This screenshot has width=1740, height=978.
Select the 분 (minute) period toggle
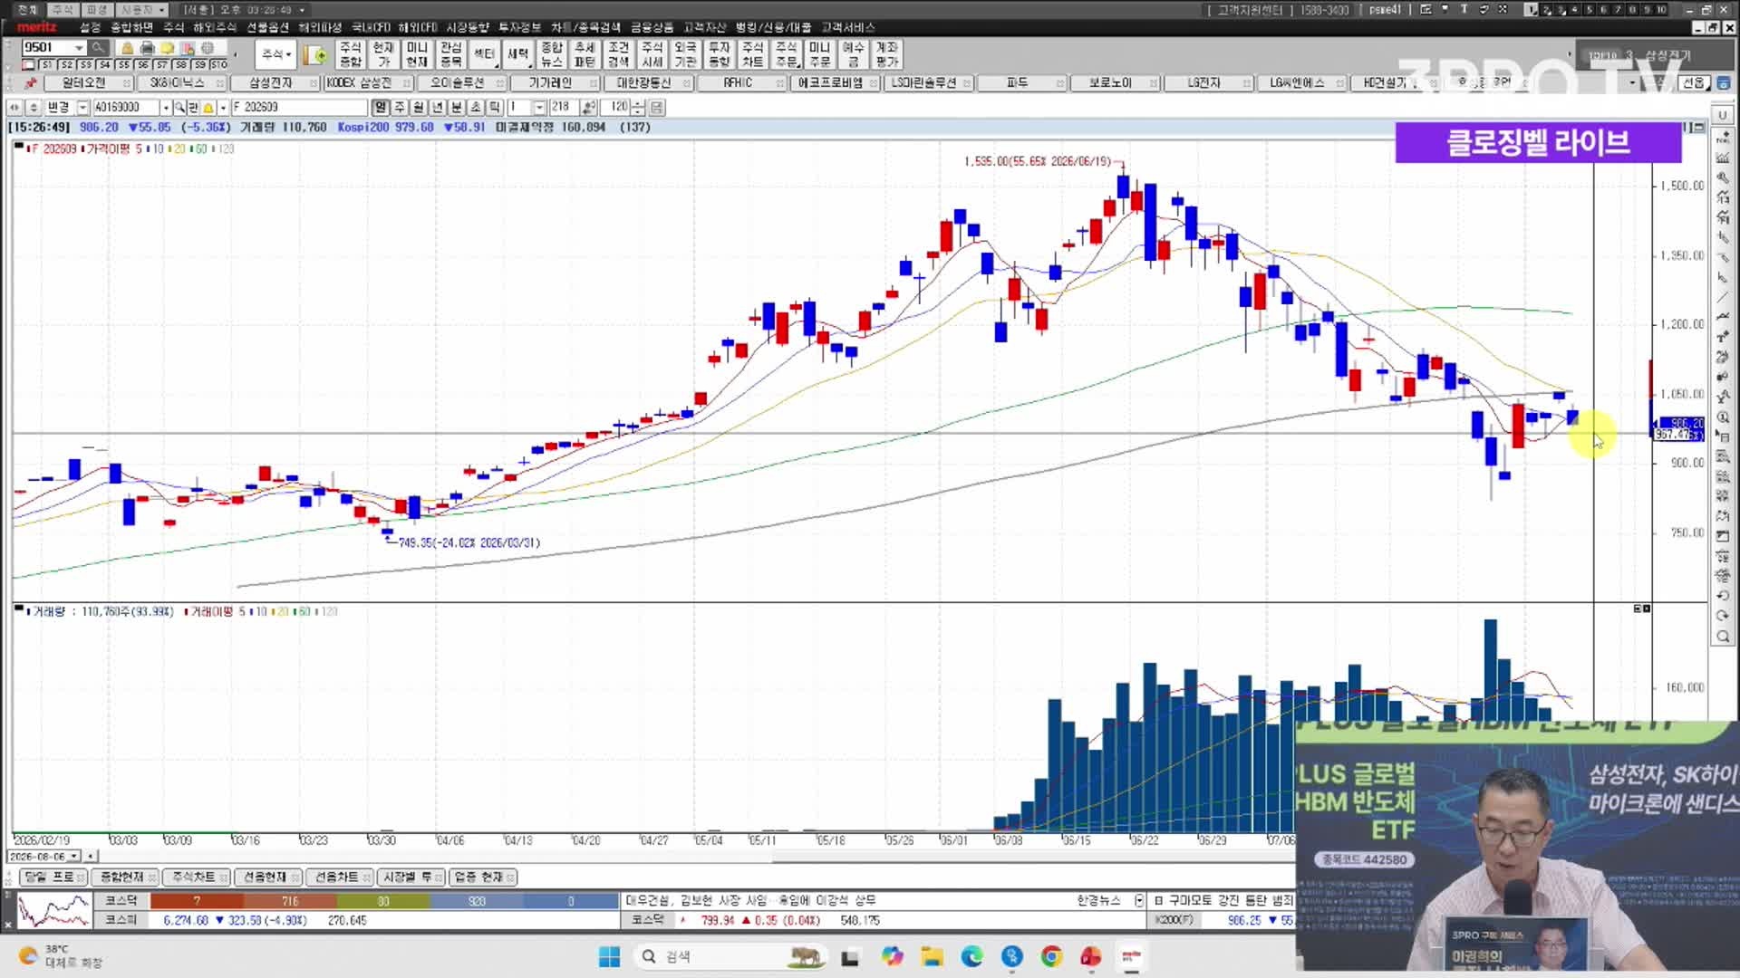[x=457, y=107]
